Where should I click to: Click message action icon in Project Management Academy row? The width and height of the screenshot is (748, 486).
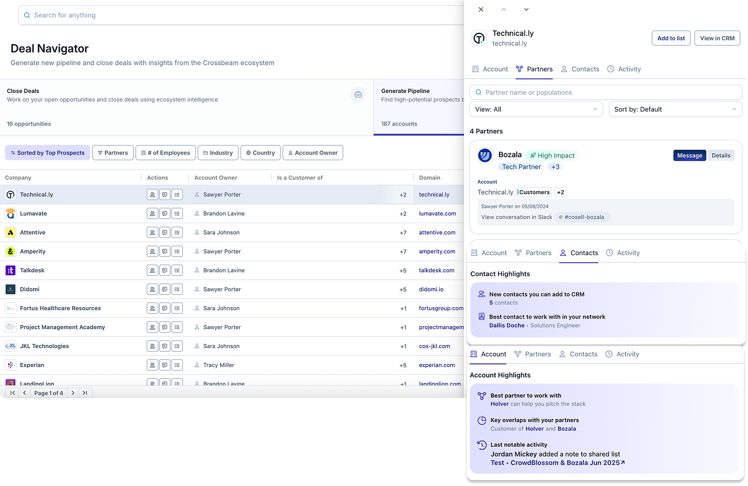click(x=165, y=327)
